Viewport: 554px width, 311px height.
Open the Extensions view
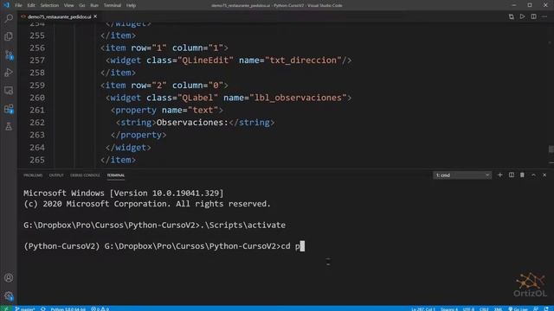click(9, 109)
